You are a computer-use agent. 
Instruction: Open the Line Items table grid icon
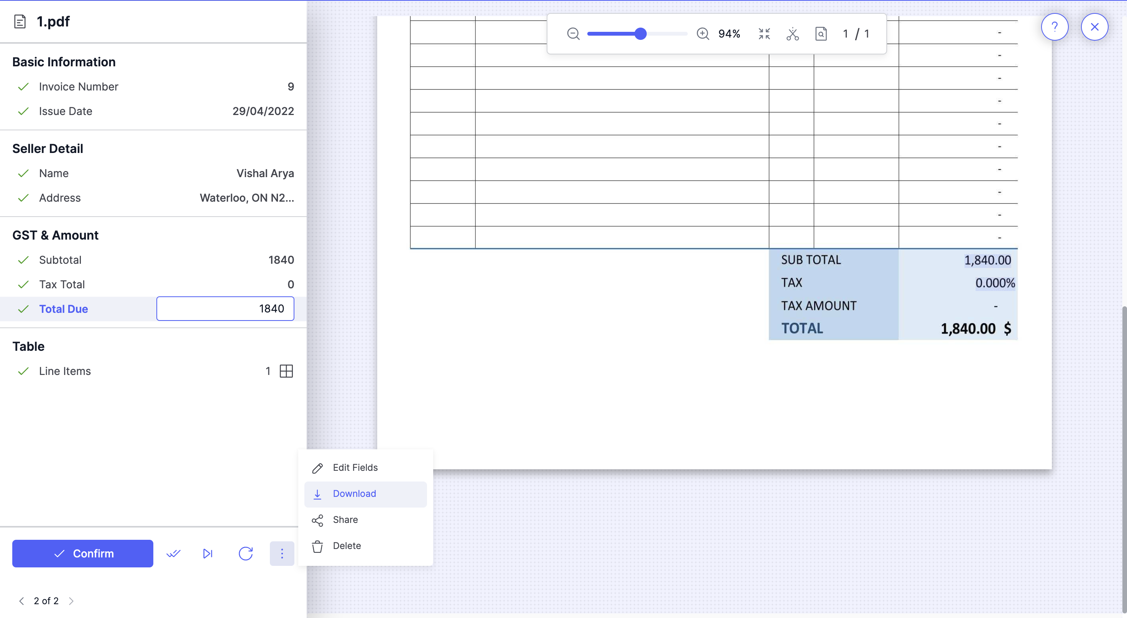click(x=286, y=371)
